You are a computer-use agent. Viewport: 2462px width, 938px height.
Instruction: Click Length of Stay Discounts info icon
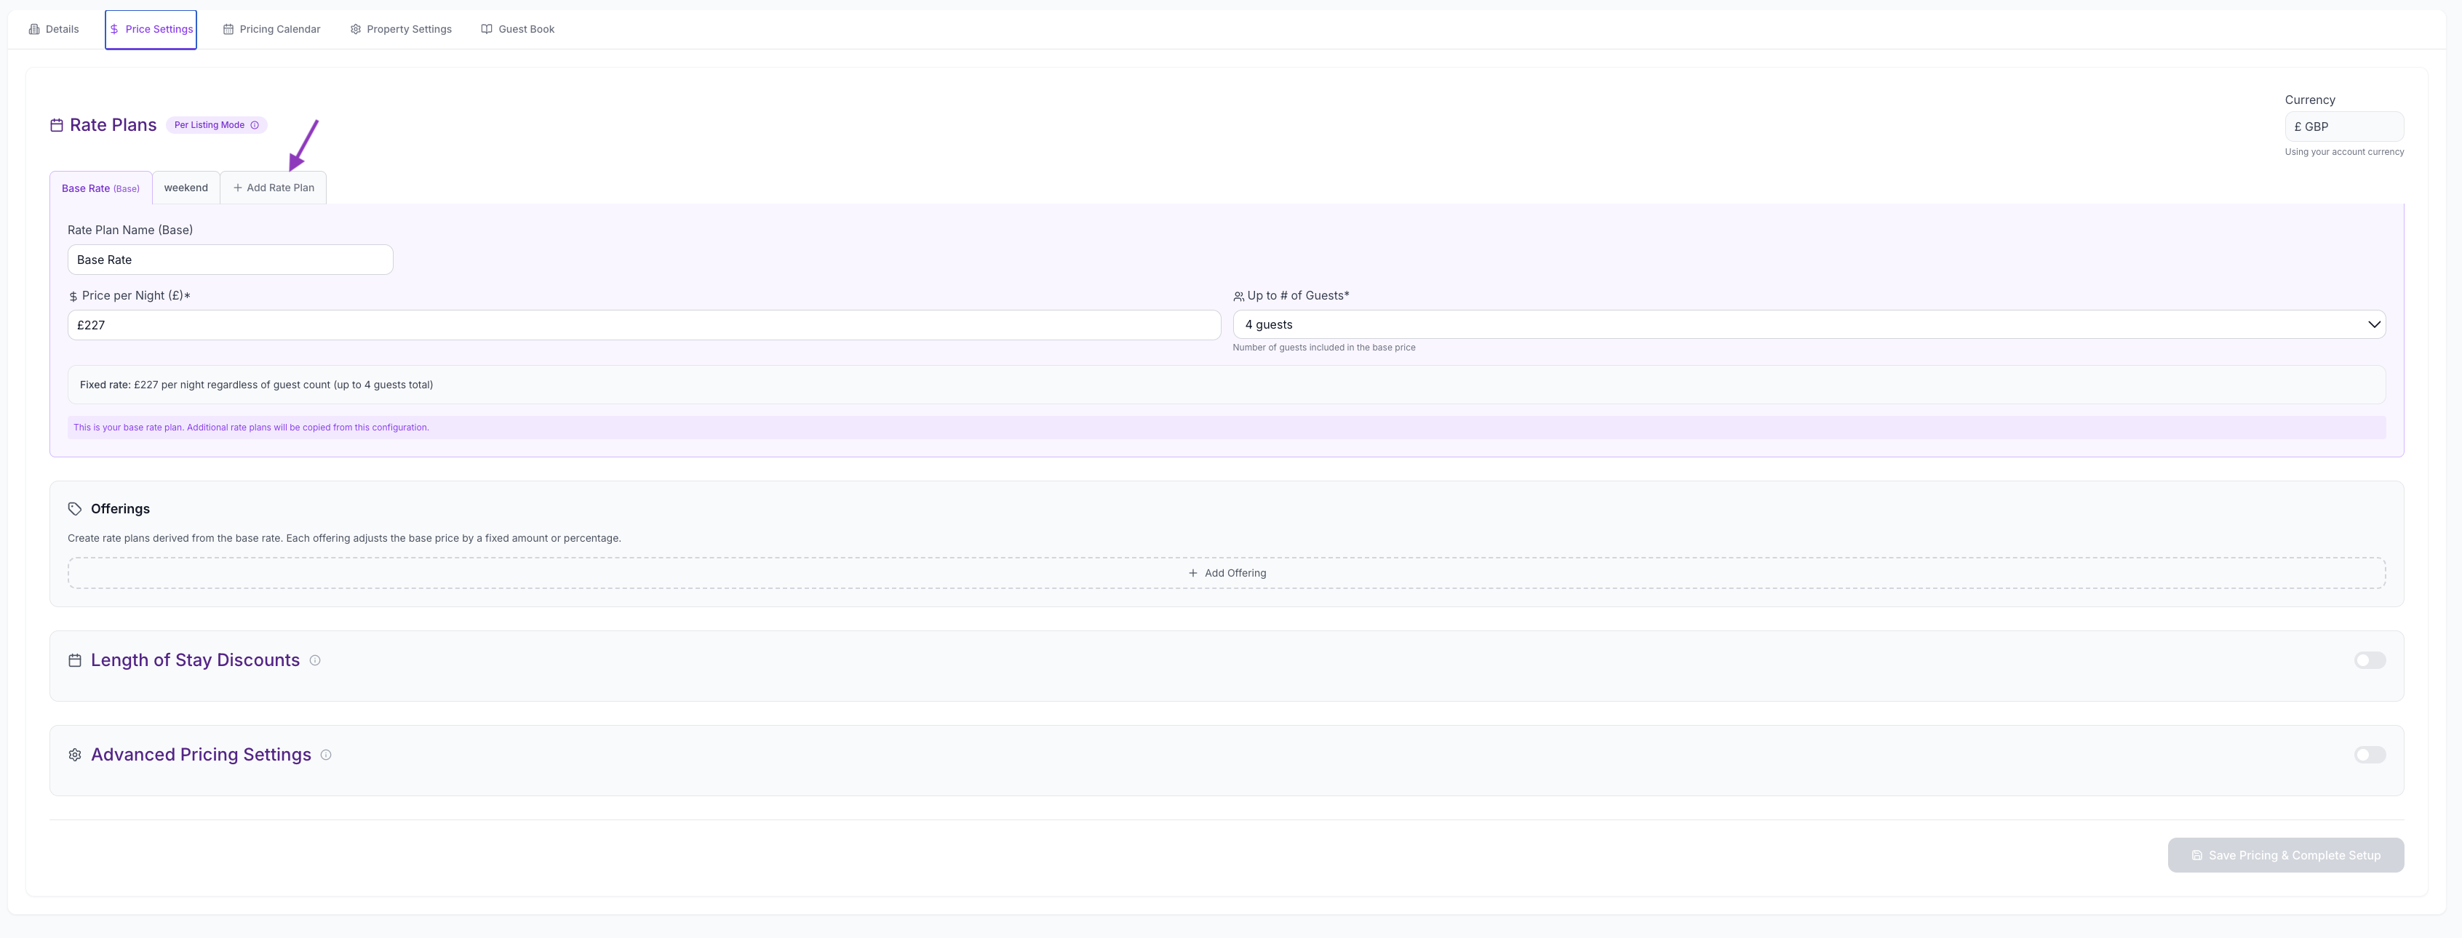click(316, 661)
